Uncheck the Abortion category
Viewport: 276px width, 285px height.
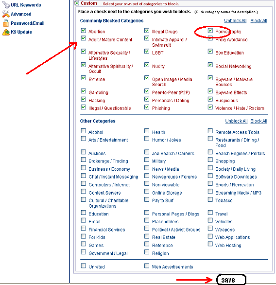84,30
